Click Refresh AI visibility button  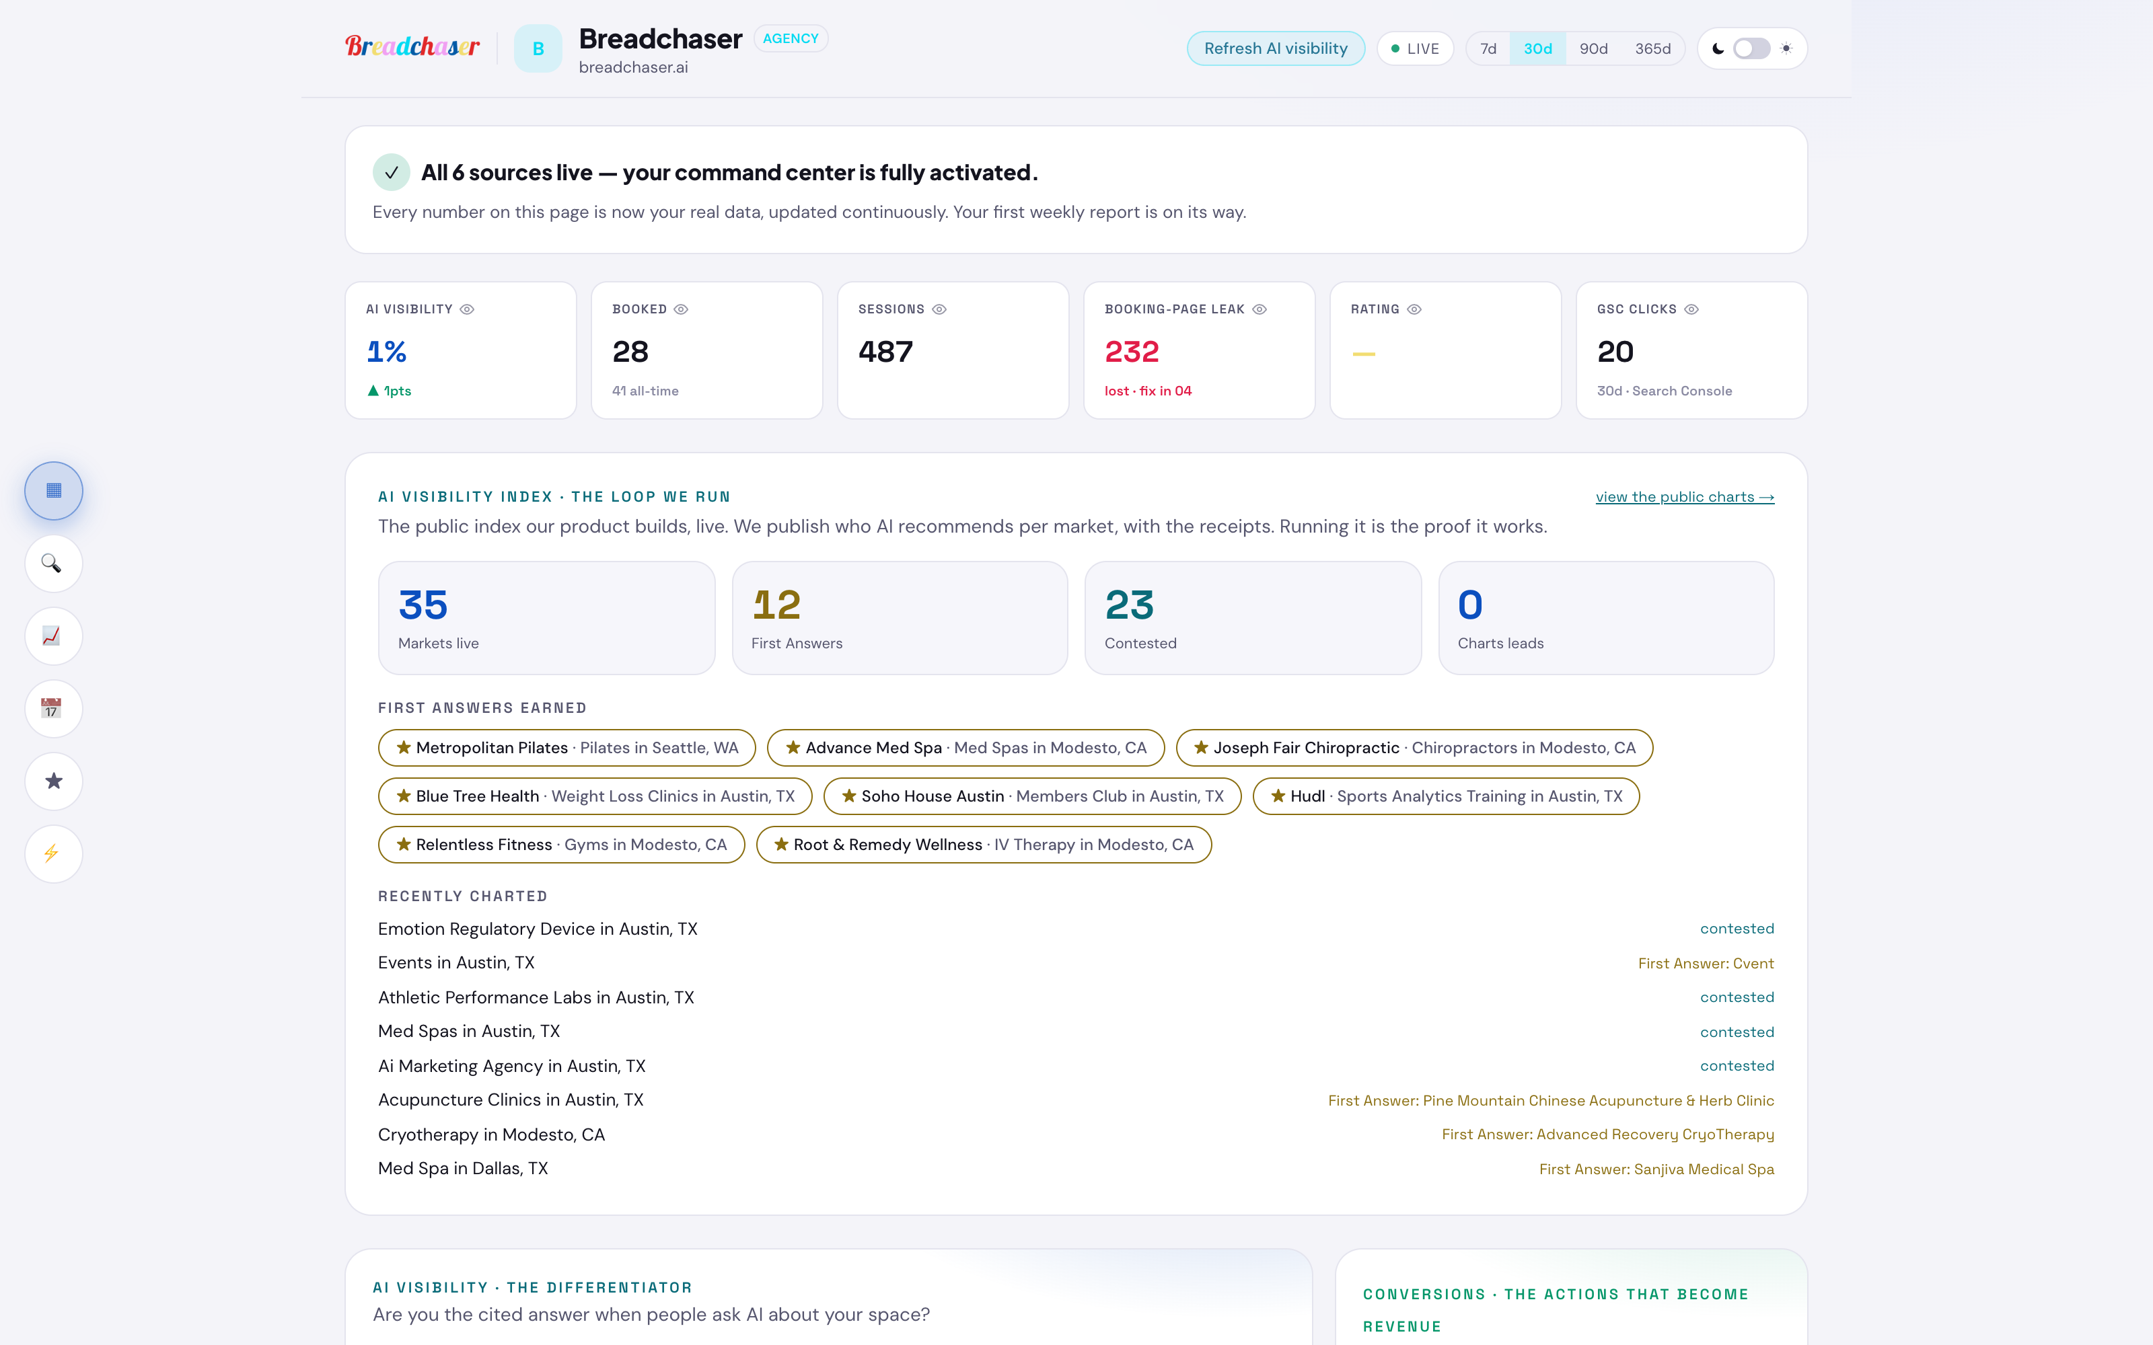click(x=1276, y=49)
